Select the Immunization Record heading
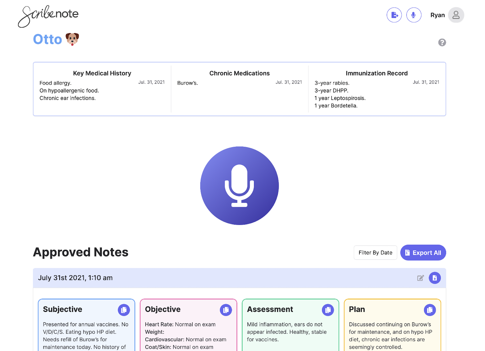The width and height of the screenshot is (485, 351). pos(377,73)
